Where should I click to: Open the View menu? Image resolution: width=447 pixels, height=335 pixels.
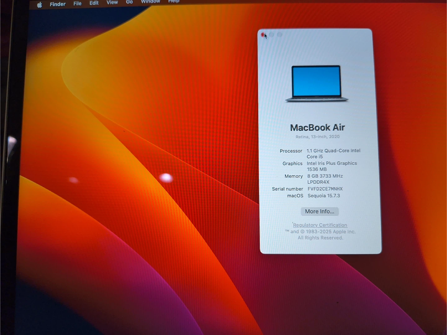pyautogui.click(x=112, y=2)
